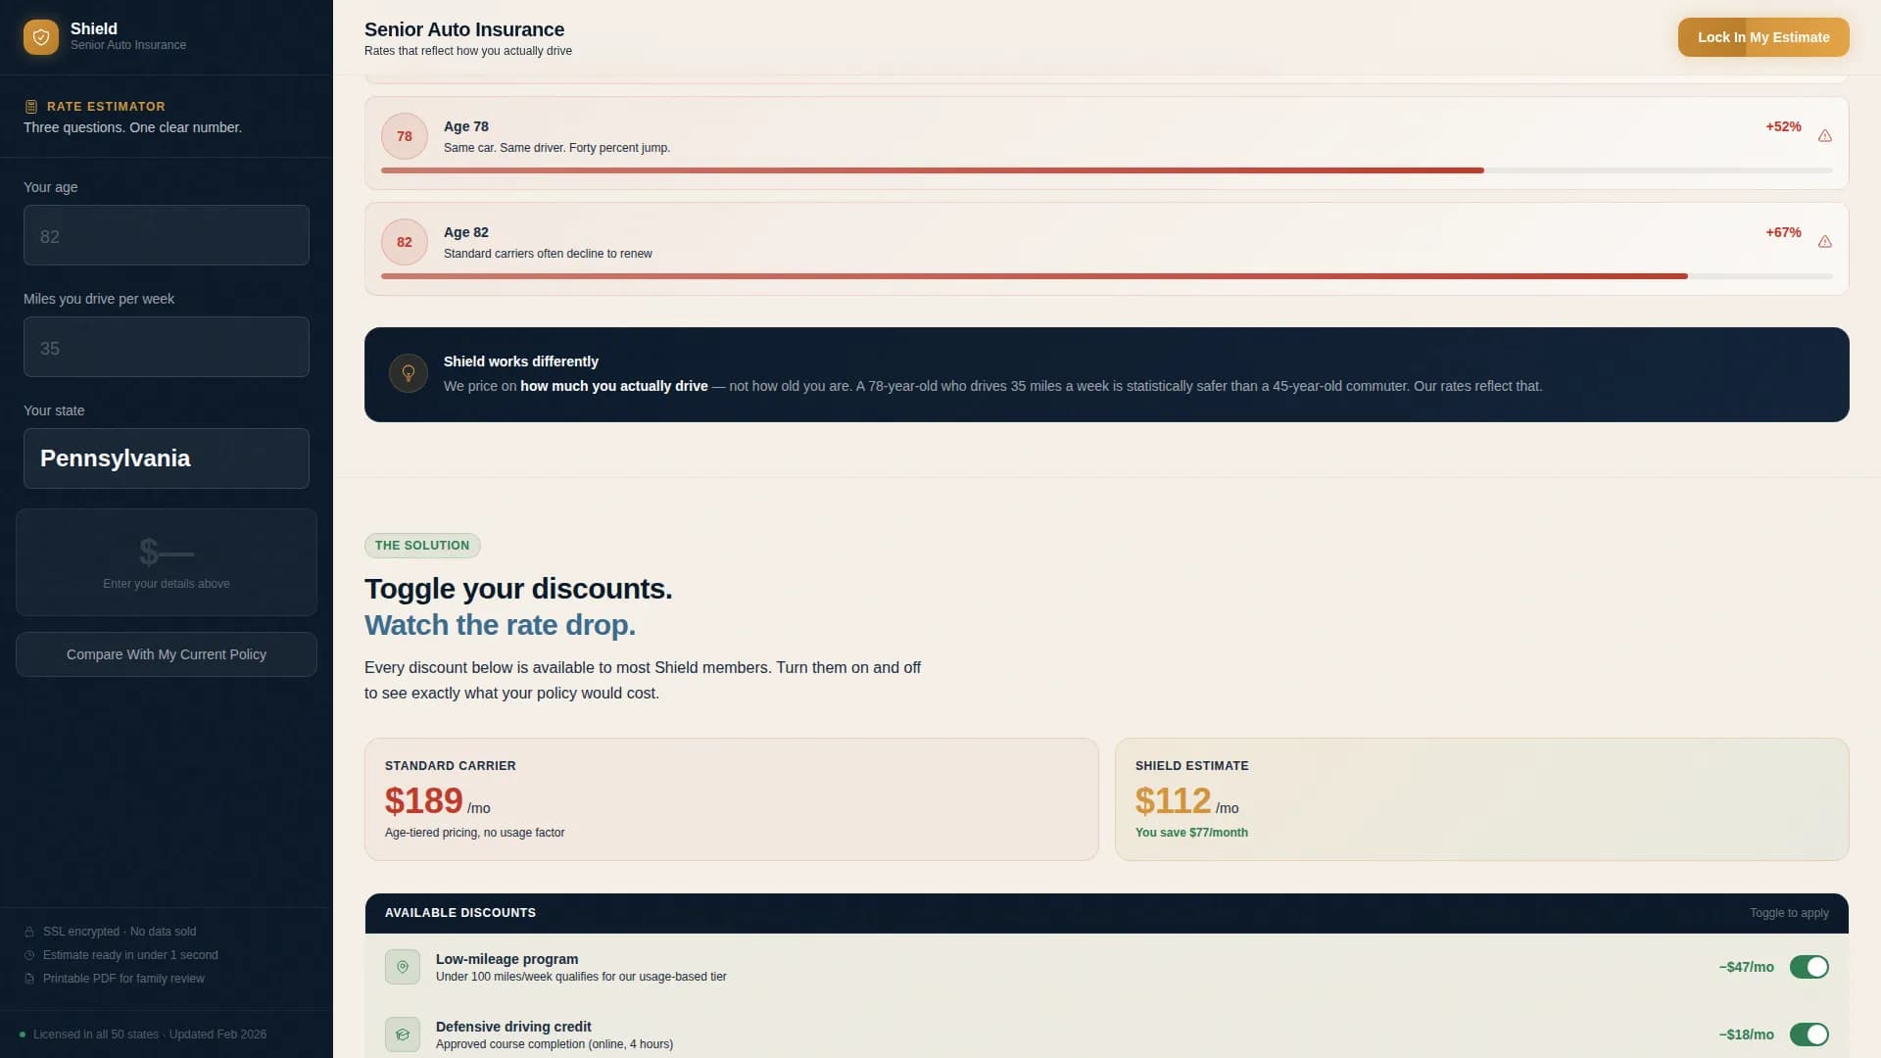Screen dimensions: 1881x1058
Task: Click the +52% increase label
Action: [x=1783, y=126]
